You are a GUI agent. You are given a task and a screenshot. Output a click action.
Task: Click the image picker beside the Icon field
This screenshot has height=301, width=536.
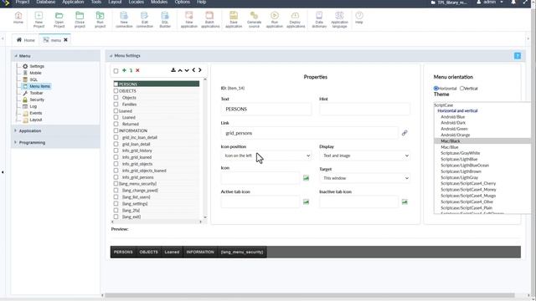point(306,178)
